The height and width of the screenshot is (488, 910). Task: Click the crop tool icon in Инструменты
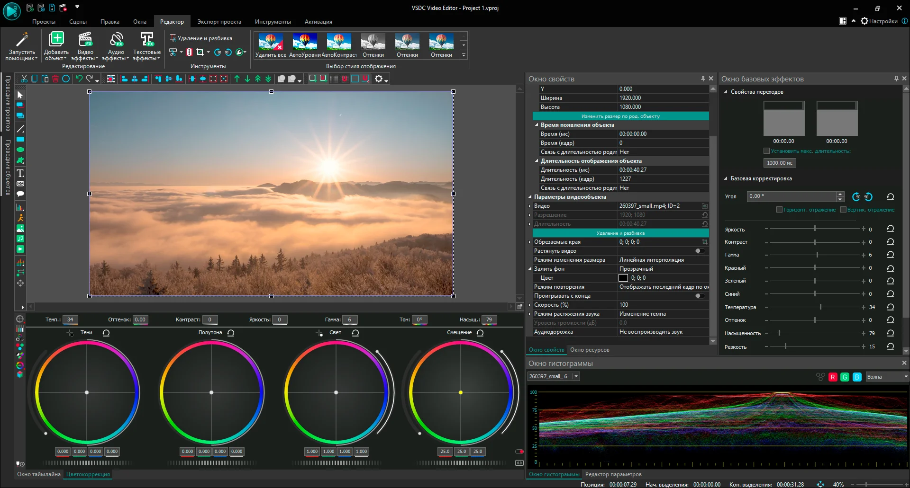tap(200, 52)
